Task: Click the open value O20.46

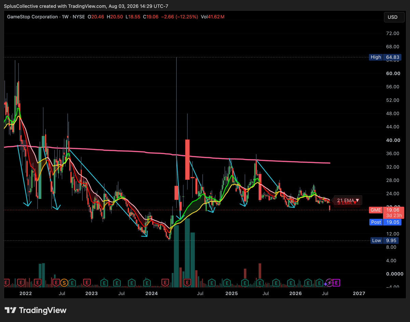Action: coord(96,17)
